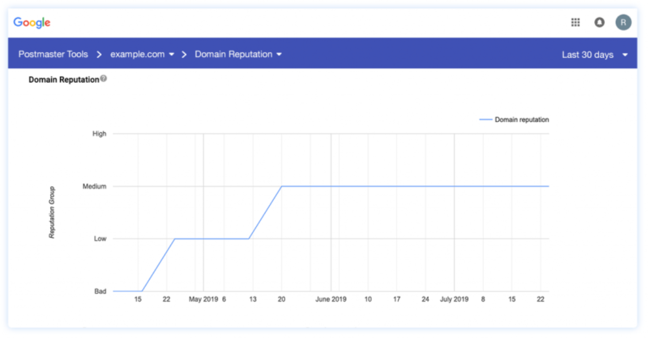648x338 pixels.
Task: Select Domain Reputation in the navigation bar
Action: tap(233, 54)
